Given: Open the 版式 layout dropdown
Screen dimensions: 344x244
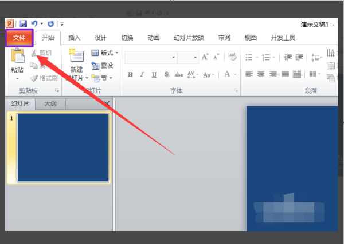Looking at the screenshot, I should pos(105,53).
